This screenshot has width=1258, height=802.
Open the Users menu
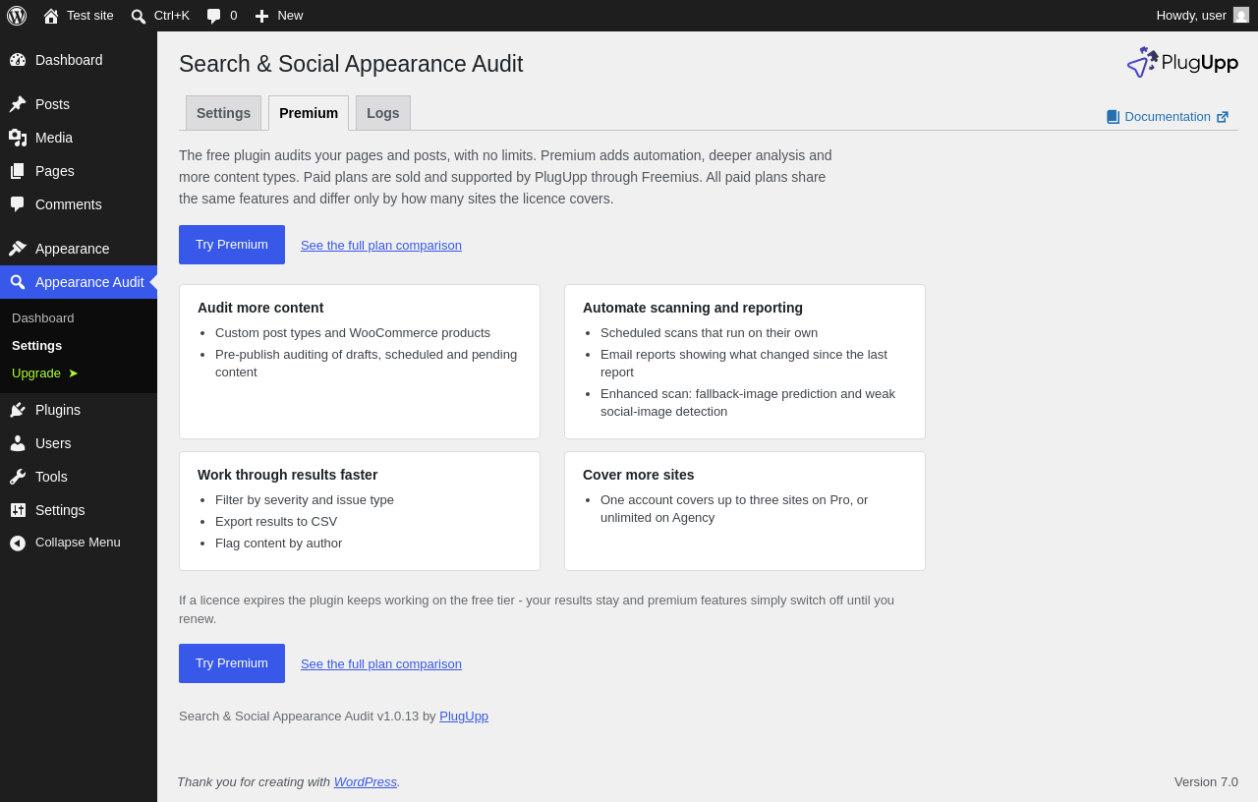[x=79, y=443]
